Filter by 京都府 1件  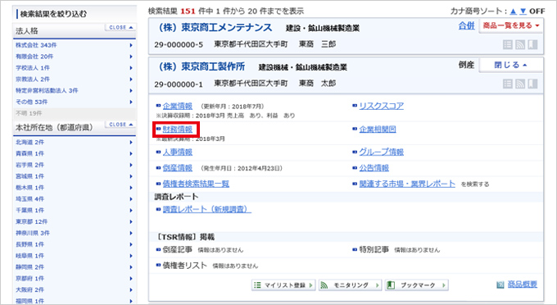75,279
